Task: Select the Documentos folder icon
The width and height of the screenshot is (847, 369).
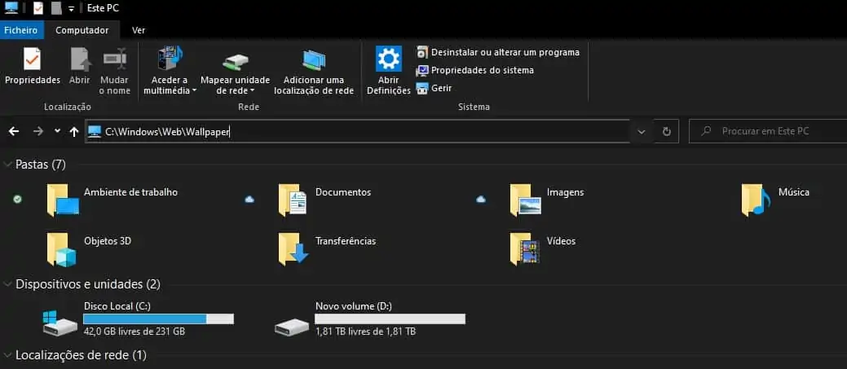Action: click(x=293, y=200)
